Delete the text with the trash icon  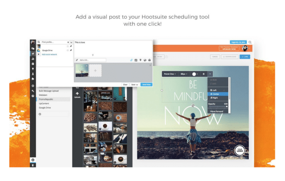(204, 74)
